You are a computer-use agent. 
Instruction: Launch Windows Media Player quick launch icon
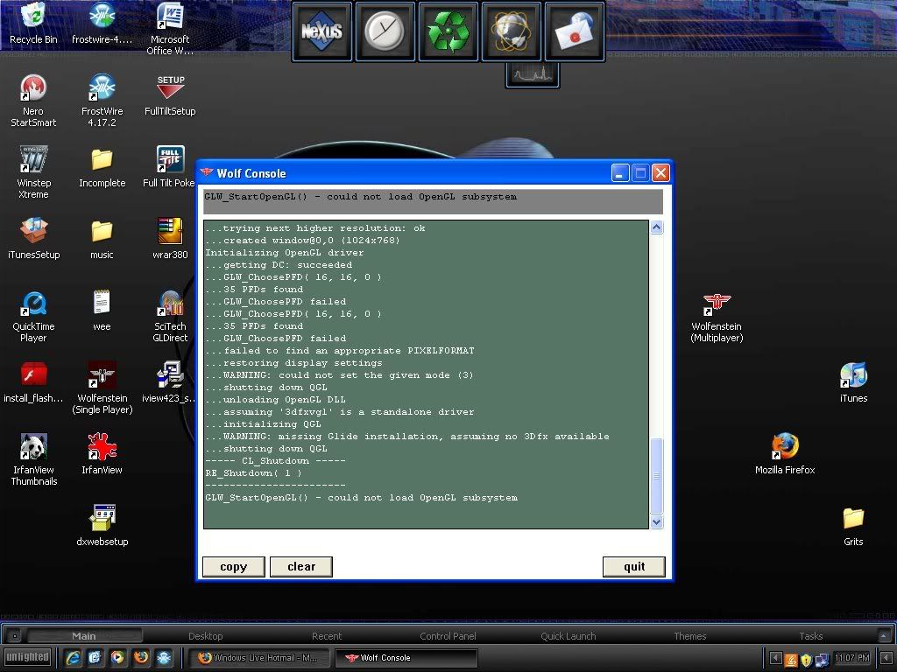[x=118, y=658]
